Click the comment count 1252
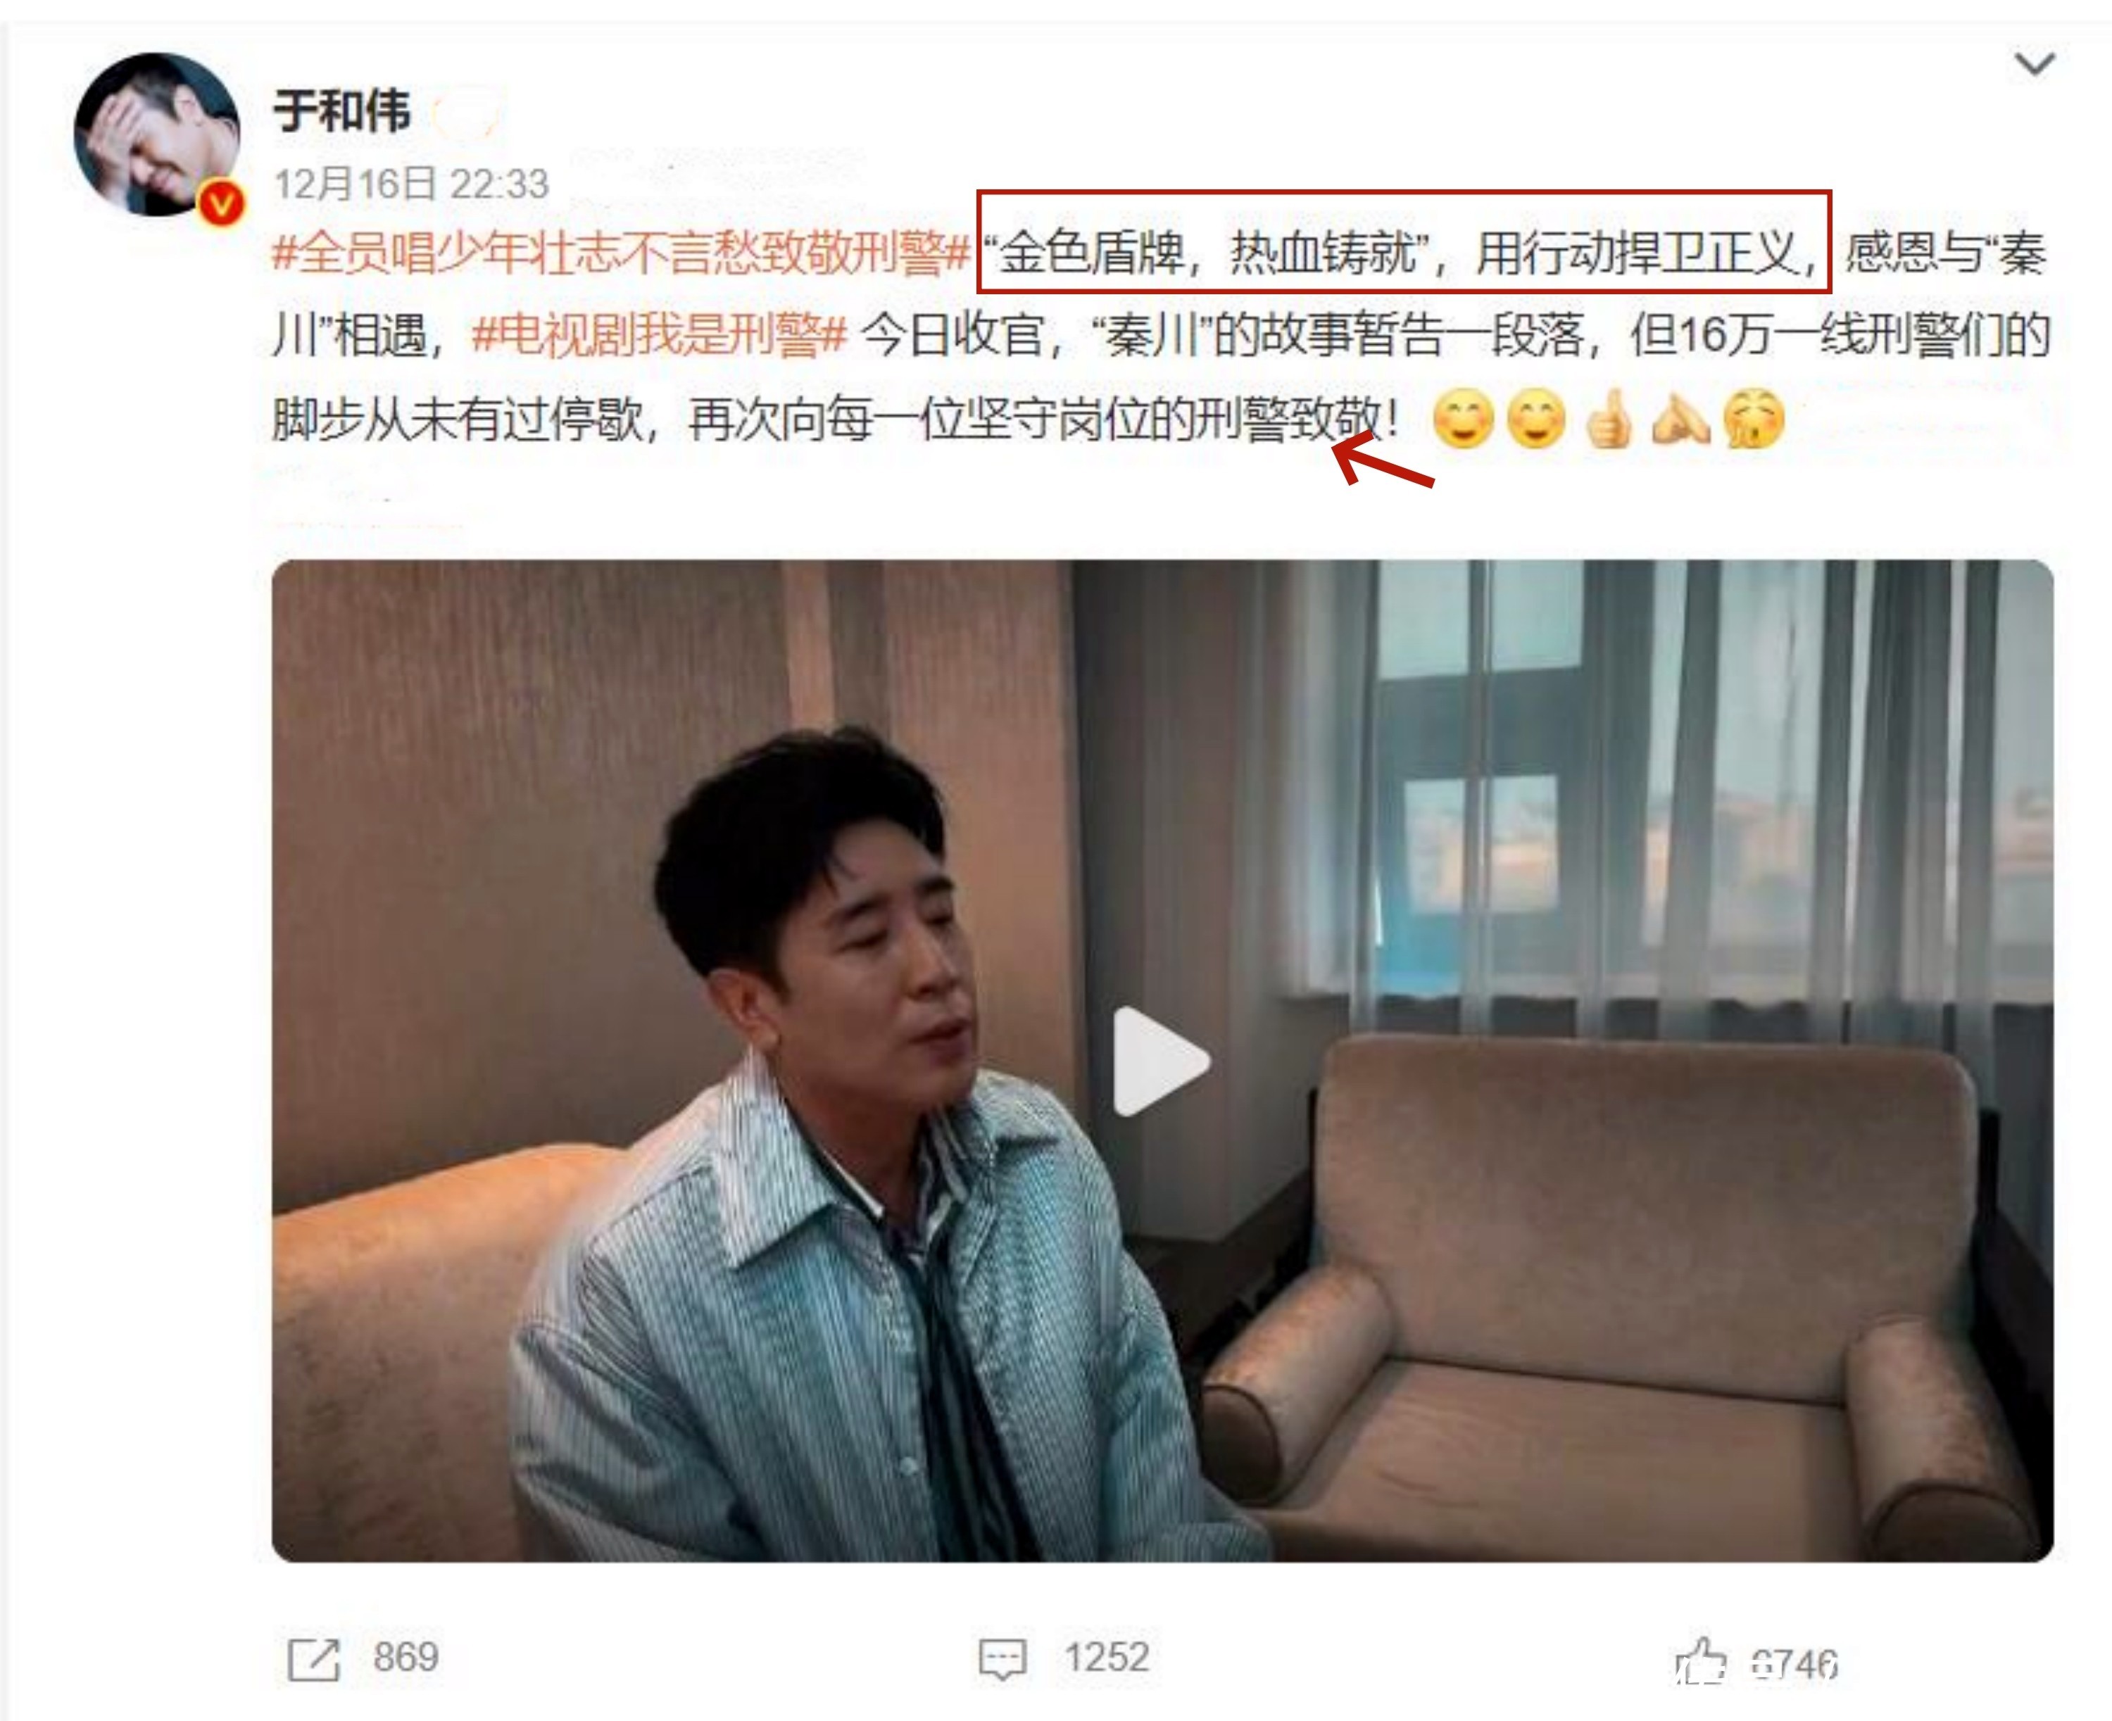Viewport: 2112px width, 1721px height. click(x=1107, y=1658)
